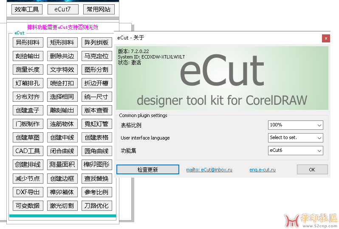Open the 灯箱排孔 tool
339x229 pixels.
pyautogui.click(x=28, y=83)
